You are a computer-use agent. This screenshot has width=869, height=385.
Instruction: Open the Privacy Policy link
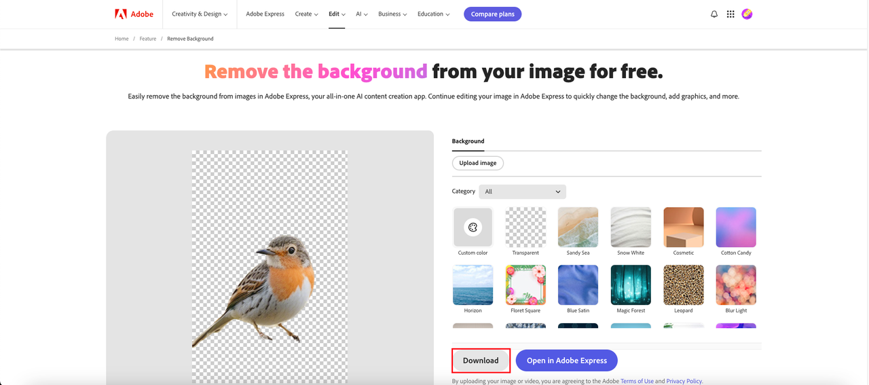[684, 381]
